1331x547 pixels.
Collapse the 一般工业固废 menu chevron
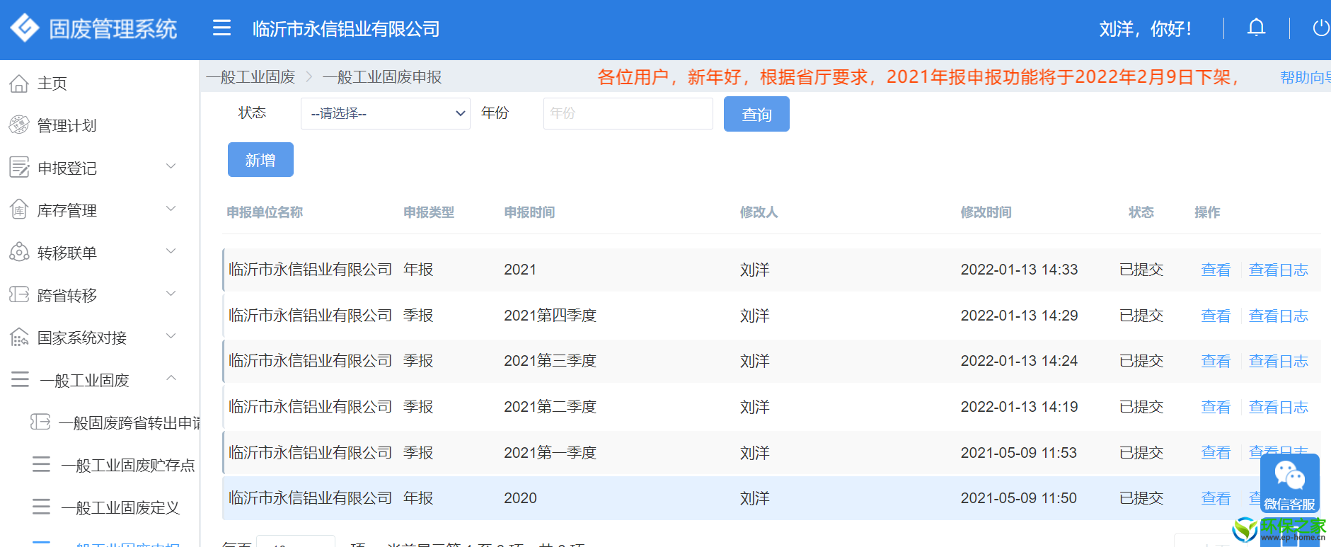click(171, 378)
